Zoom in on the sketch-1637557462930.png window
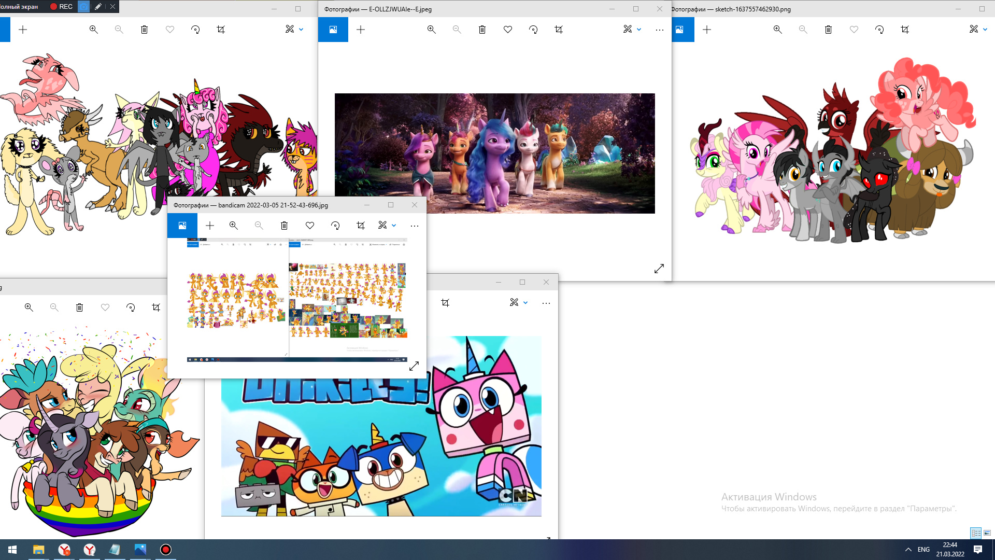 [x=777, y=30]
